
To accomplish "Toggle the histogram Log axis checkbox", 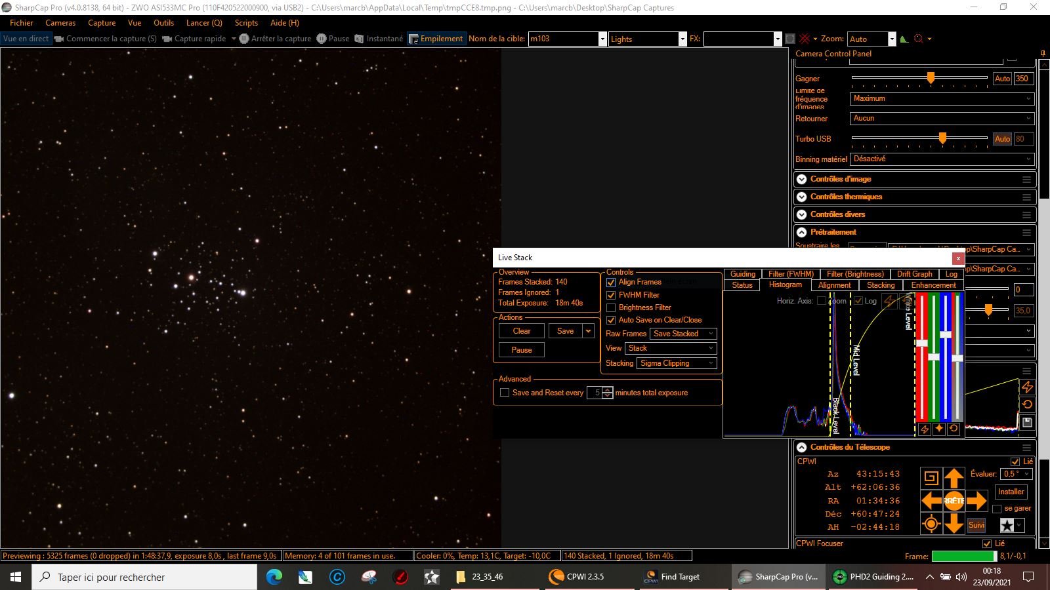I will [858, 301].
